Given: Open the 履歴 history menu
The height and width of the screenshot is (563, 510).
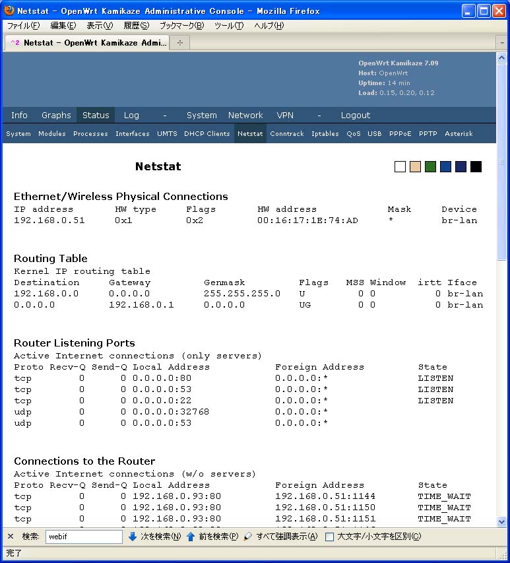Looking at the screenshot, I should (137, 26).
